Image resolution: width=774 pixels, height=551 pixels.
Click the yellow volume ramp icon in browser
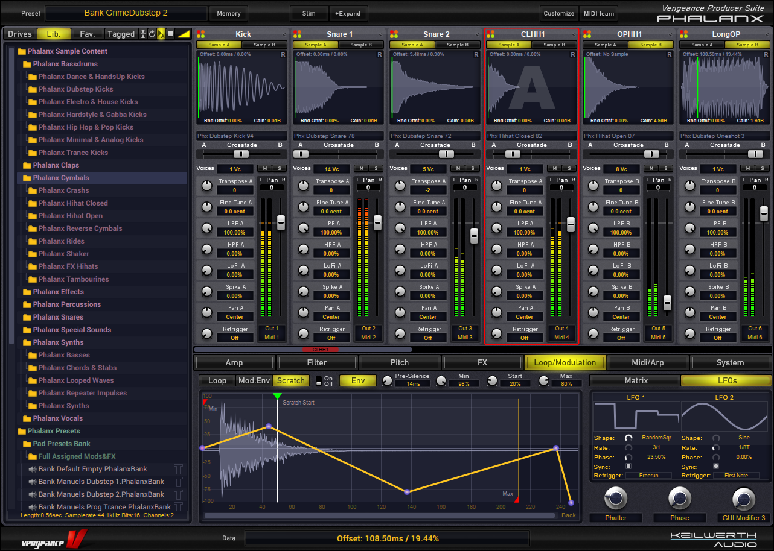point(184,34)
